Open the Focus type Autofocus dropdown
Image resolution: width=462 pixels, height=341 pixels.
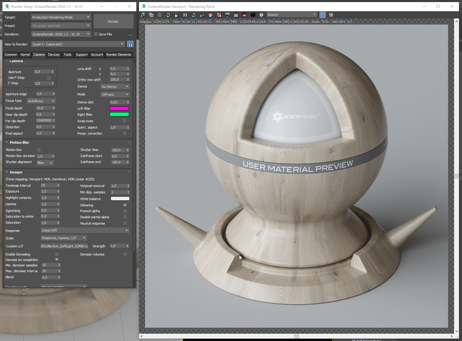click(41, 101)
